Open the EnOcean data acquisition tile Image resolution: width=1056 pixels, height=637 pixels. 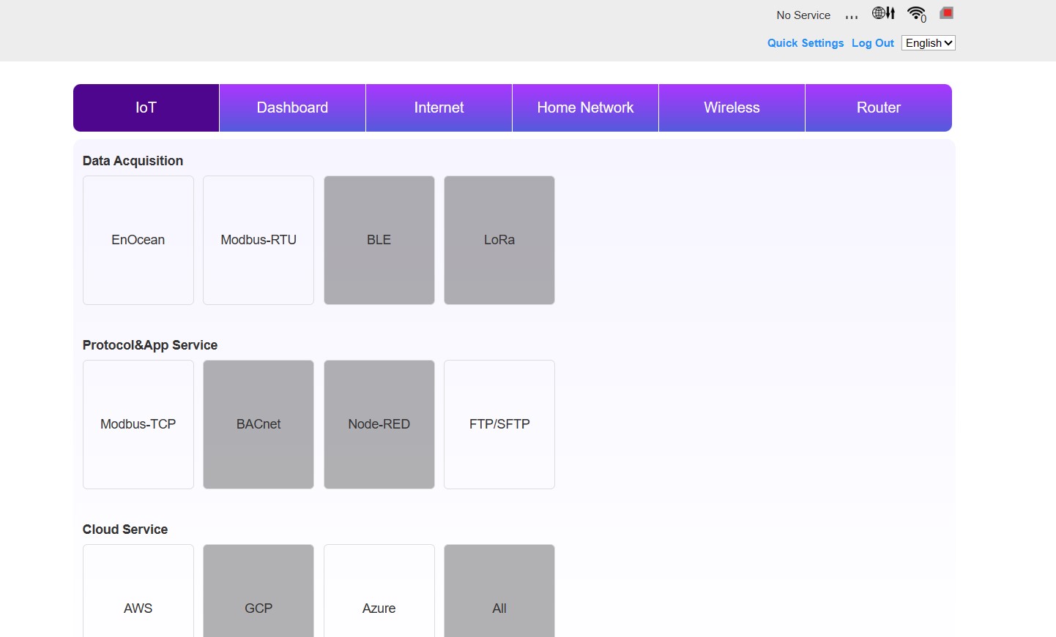pyautogui.click(x=138, y=240)
